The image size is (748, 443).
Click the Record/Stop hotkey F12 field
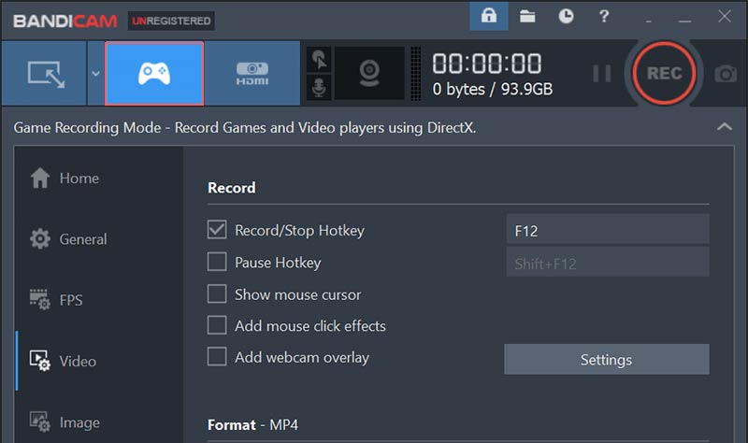[x=606, y=230]
